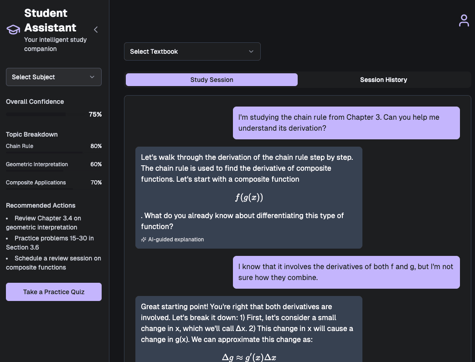Viewport: 475px width, 362px height.
Task: Select the Study Session tab
Action: click(x=212, y=80)
